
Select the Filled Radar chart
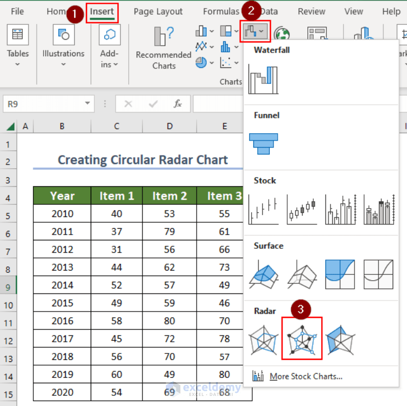(340, 340)
